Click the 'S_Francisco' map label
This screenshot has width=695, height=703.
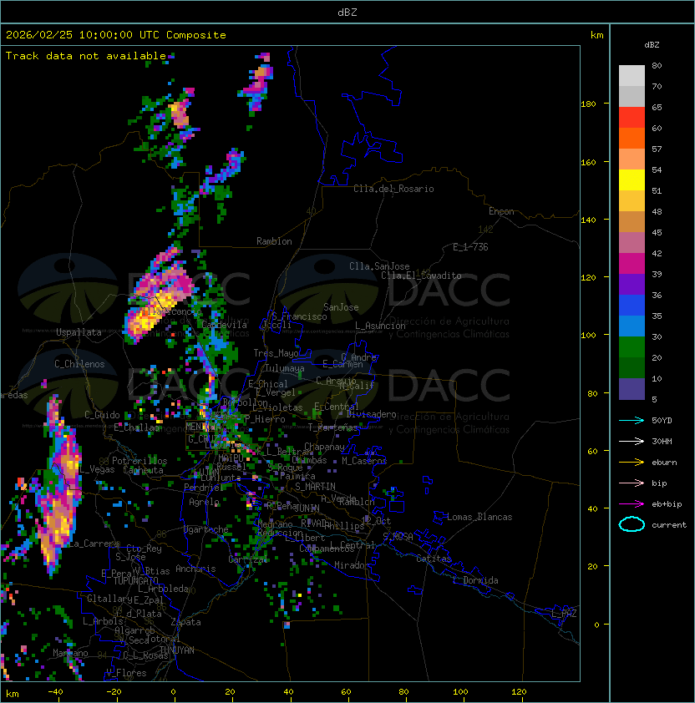coord(299,316)
